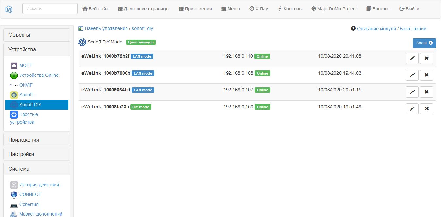Image resolution: width=441 pixels, height=217 pixels.
Task: Expand the Объекты sidebar section
Action: [37, 35]
